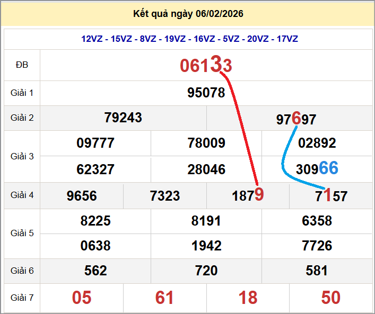
Task: Click the red Giải 7 number 50
Action: tap(331, 298)
